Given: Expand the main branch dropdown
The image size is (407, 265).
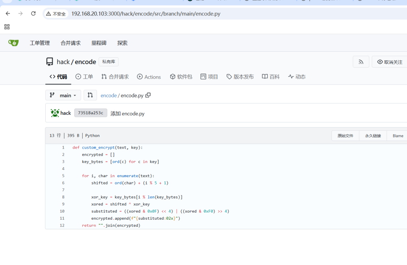Looking at the screenshot, I should coord(63,95).
